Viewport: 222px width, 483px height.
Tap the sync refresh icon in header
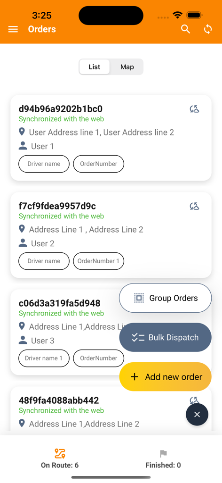click(208, 29)
